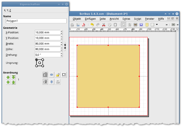Select the Insert Image Frame tool
Viewport: 182px width, 128px height.
tap(136, 25)
